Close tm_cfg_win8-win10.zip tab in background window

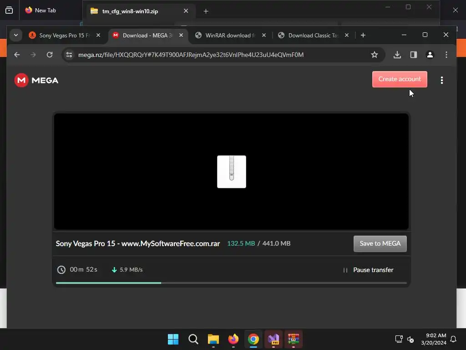pyautogui.click(x=186, y=11)
